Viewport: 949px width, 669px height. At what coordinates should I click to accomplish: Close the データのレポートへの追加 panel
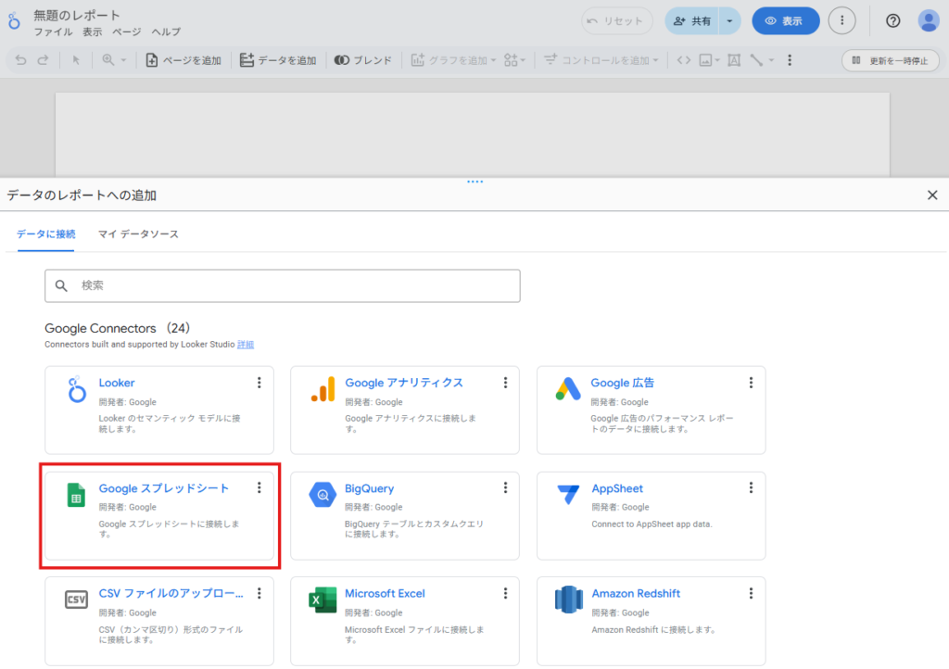(932, 195)
